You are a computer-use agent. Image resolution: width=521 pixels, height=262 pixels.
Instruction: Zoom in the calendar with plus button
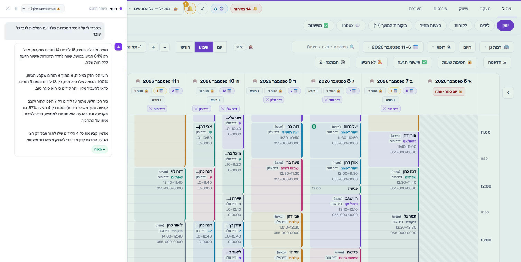pyautogui.click(x=153, y=47)
